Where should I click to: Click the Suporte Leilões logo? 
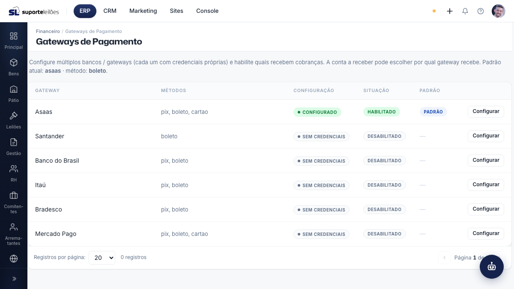(x=34, y=11)
